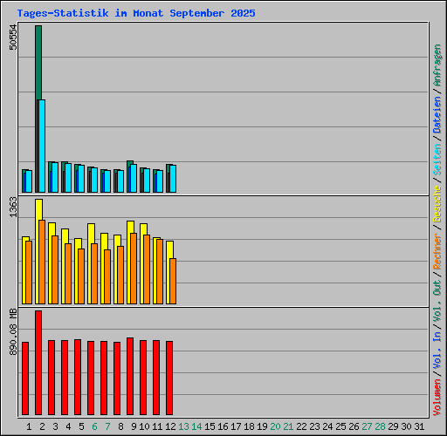
Task: Click the green day label 20
Action: click(275, 426)
